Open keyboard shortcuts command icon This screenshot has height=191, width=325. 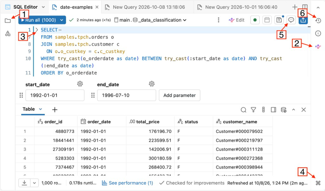[318, 183]
